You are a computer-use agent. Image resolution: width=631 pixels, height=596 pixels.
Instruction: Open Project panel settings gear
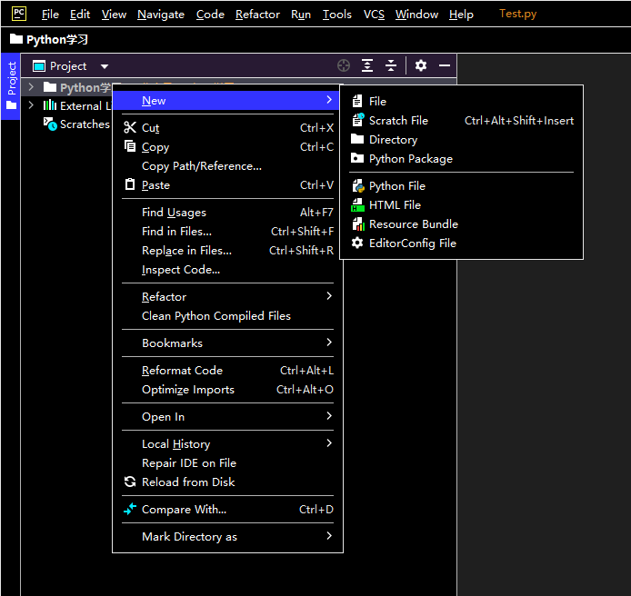click(x=421, y=65)
